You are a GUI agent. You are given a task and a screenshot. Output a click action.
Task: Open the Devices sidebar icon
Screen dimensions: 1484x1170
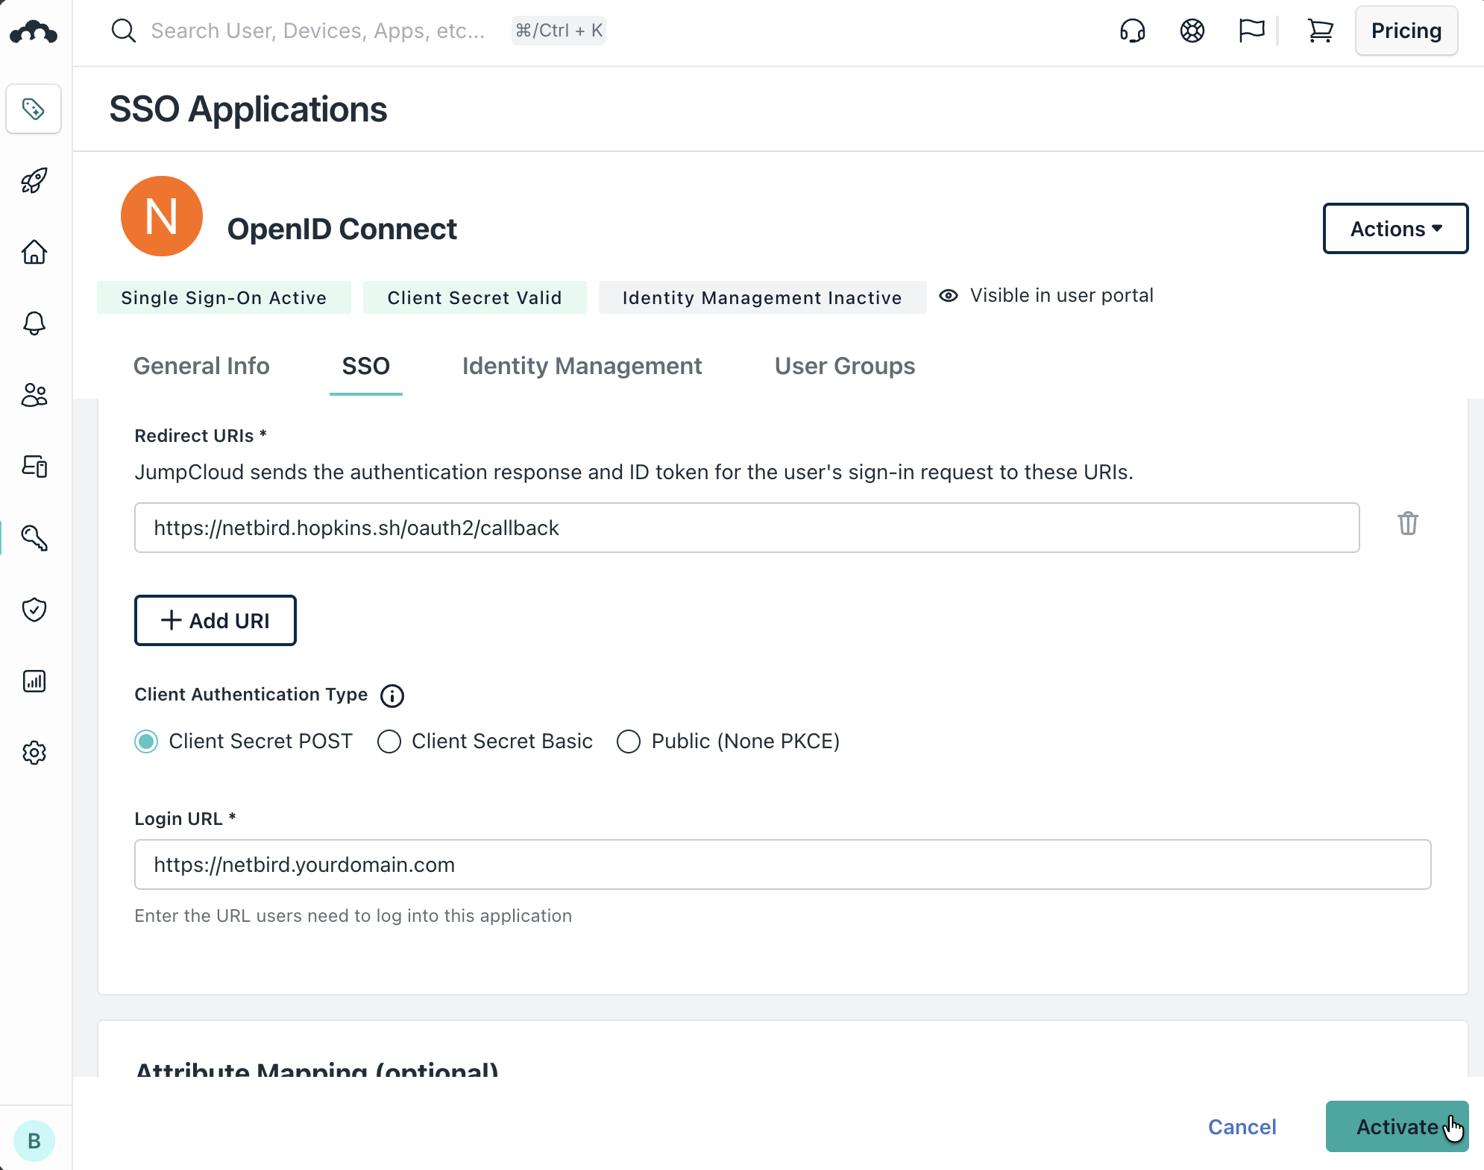click(34, 467)
